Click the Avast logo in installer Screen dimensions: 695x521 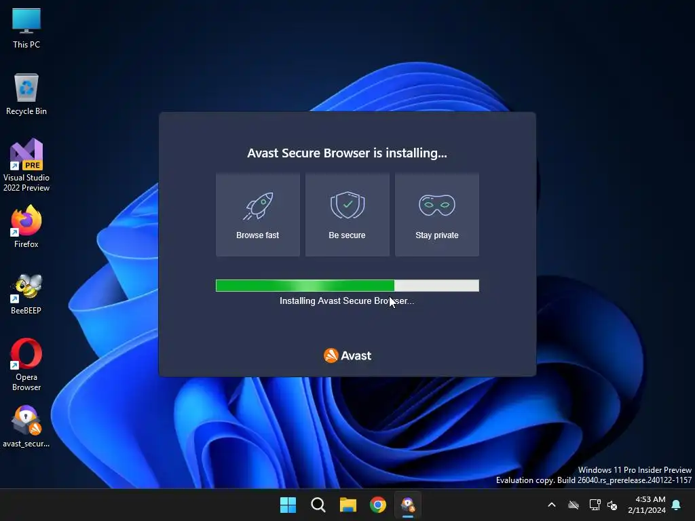pos(347,355)
